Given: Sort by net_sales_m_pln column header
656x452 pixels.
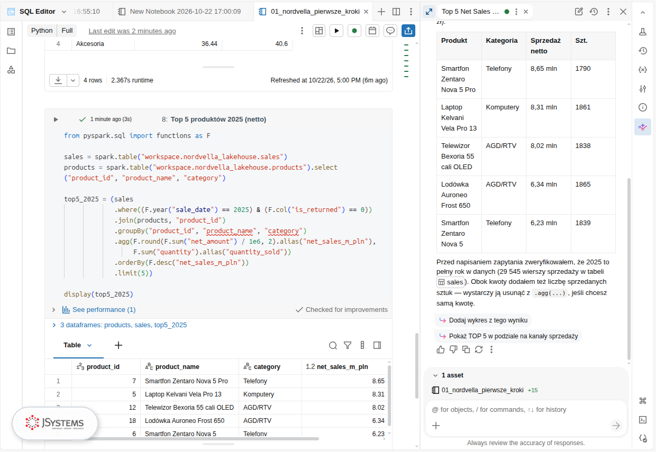Looking at the screenshot, I should tap(344, 366).
